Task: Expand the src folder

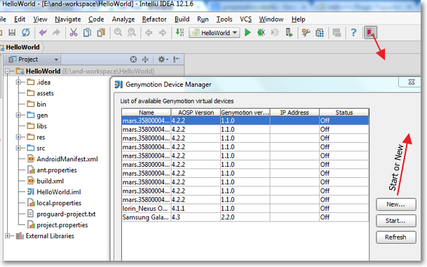Action: point(18,148)
